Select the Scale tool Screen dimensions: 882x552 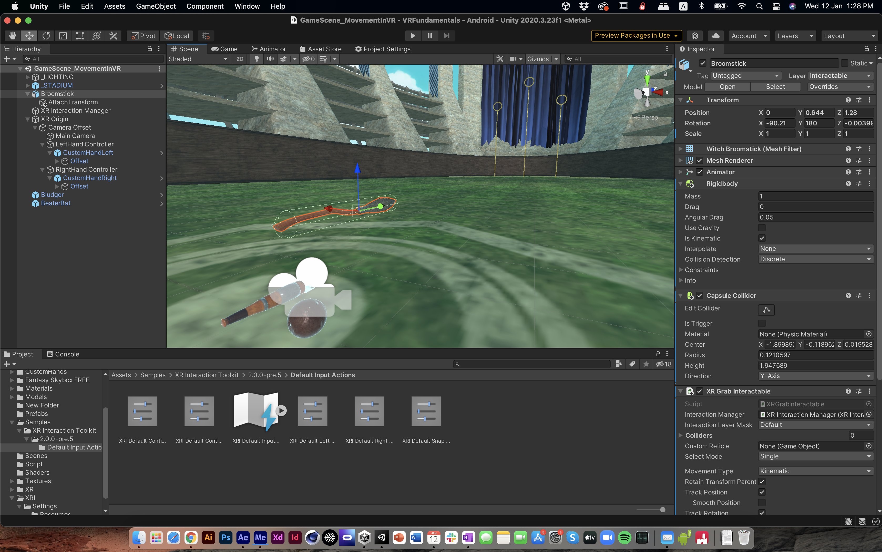[63, 36]
